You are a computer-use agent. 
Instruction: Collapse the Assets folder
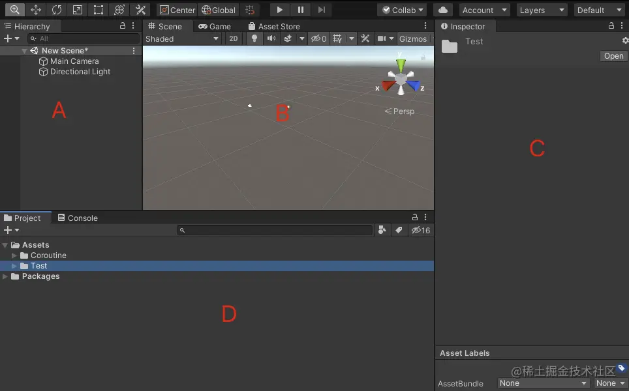[5, 245]
